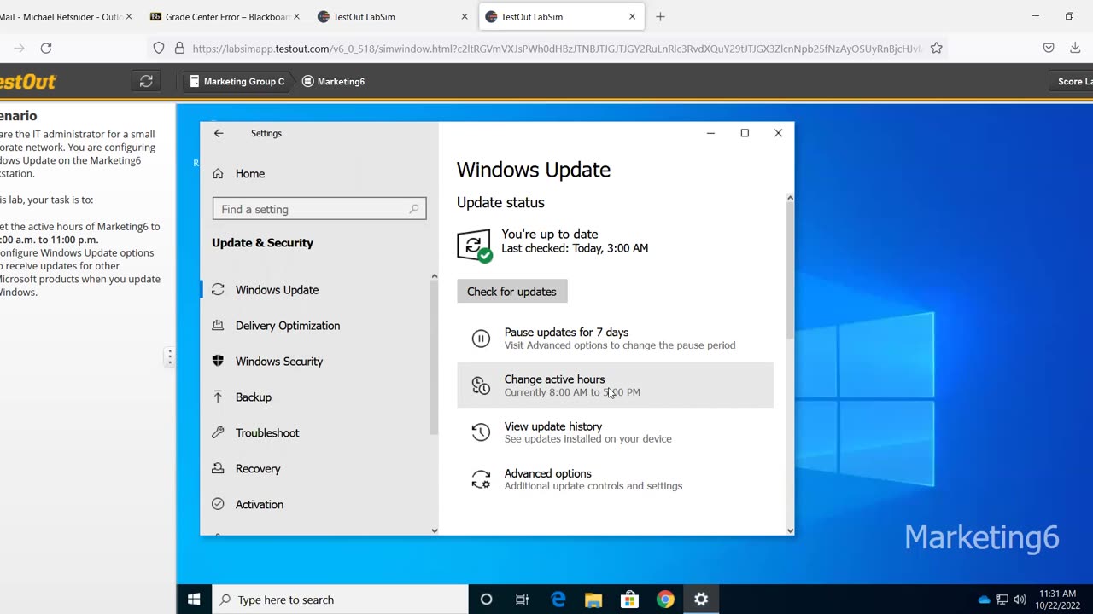Click Check for updates button
1093x614 pixels.
click(x=511, y=292)
